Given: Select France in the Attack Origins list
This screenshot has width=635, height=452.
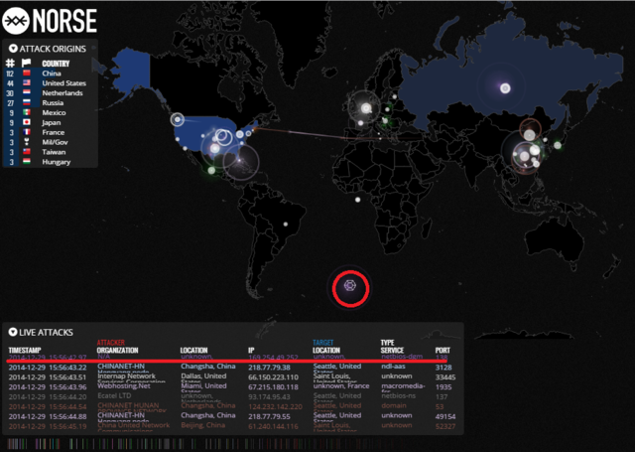Looking at the screenshot, I should 53,132.
